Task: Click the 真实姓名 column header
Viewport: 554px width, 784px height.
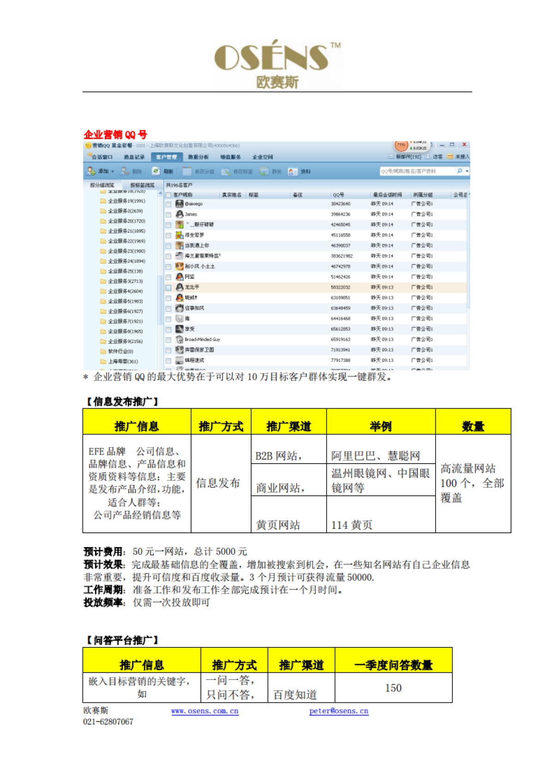Action: [x=232, y=195]
